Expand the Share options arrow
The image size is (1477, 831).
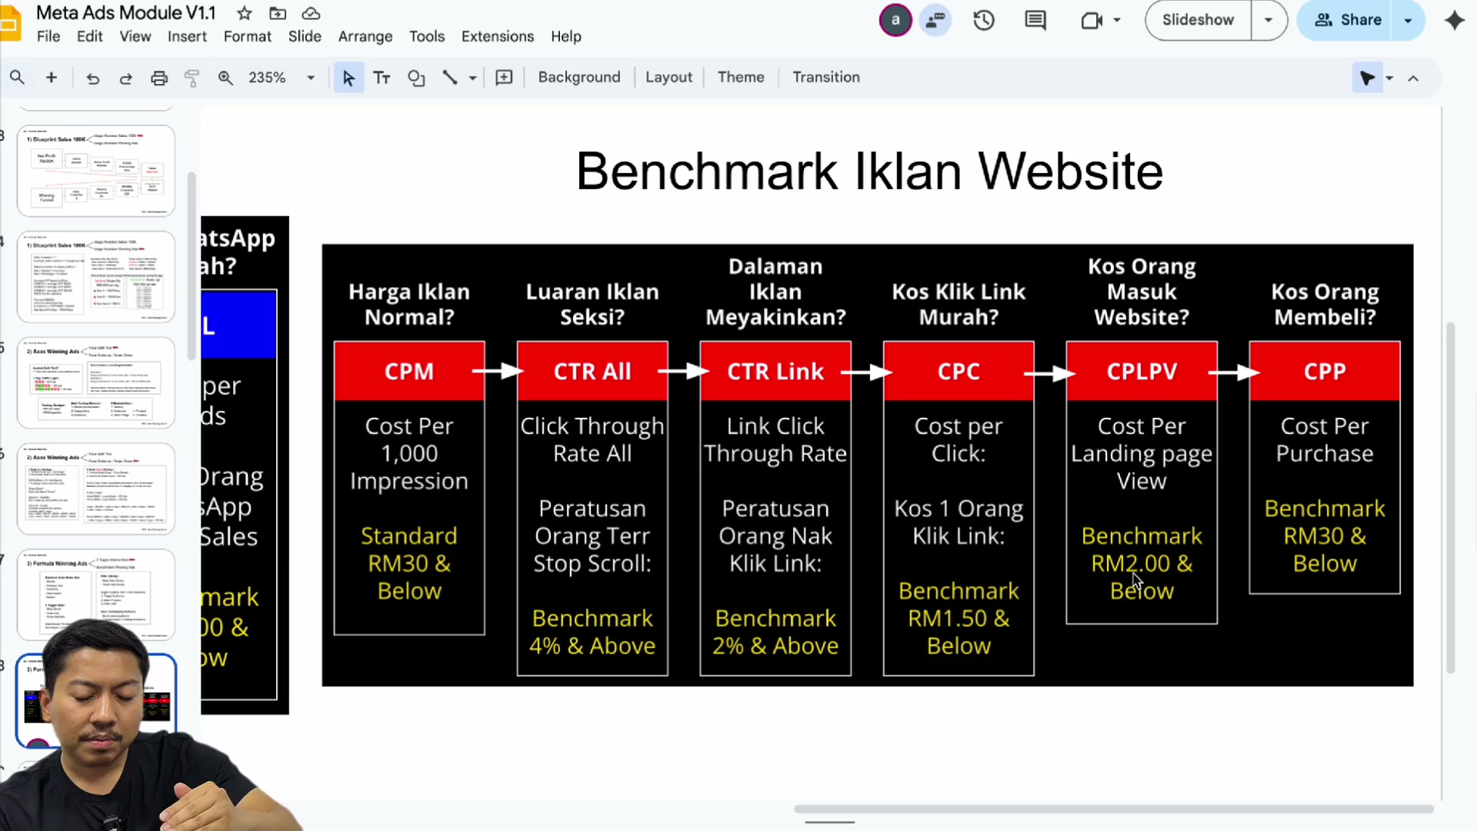coord(1408,20)
